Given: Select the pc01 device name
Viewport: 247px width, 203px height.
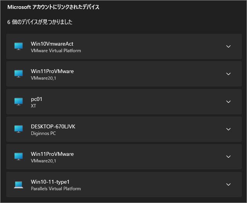Looking at the screenshot, I should click(37, 99).
